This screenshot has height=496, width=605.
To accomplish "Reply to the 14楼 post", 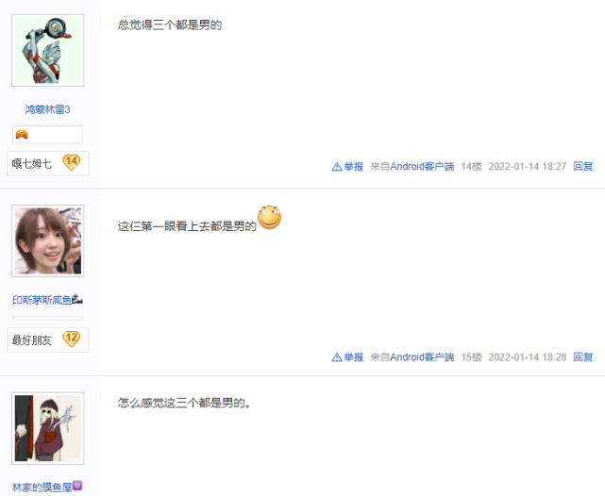I will [x=583, y=167].
